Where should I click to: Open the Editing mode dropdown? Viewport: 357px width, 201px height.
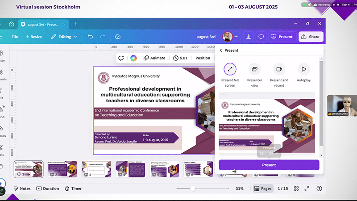[64, 37]
